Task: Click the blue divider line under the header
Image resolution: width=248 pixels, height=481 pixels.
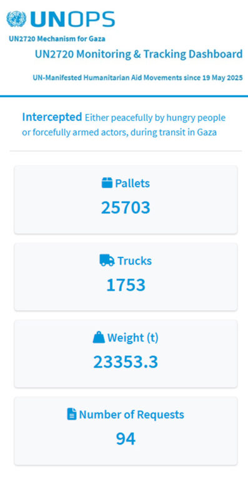Action: coord(124,96)
